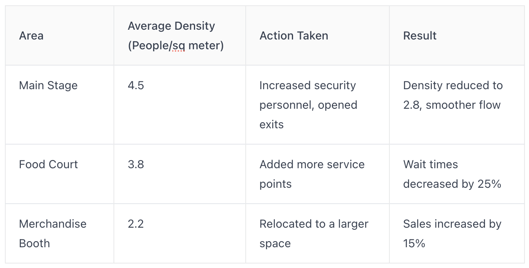Click the Food Court cell
529x268 pixels.
[x=60, y=174]
